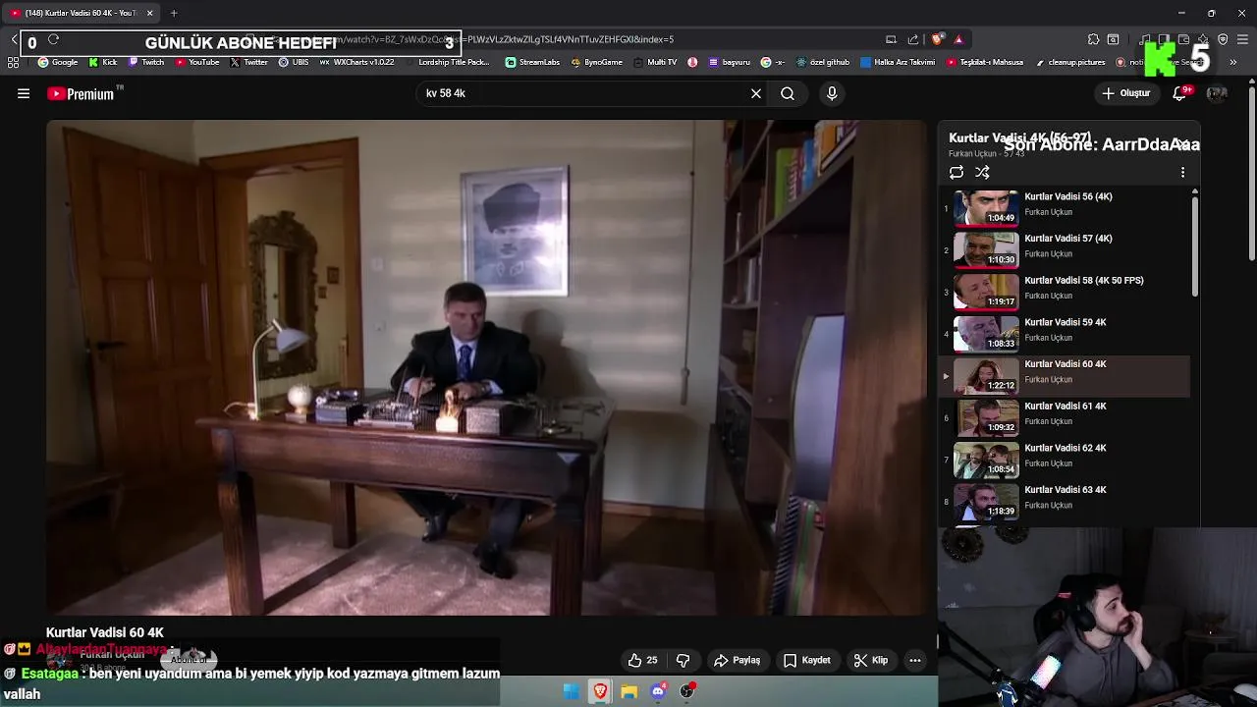The height and width of the screenshot is (707, 1257).
Task: Open the Multi TV bookmark
Action: tap(655, 62)
